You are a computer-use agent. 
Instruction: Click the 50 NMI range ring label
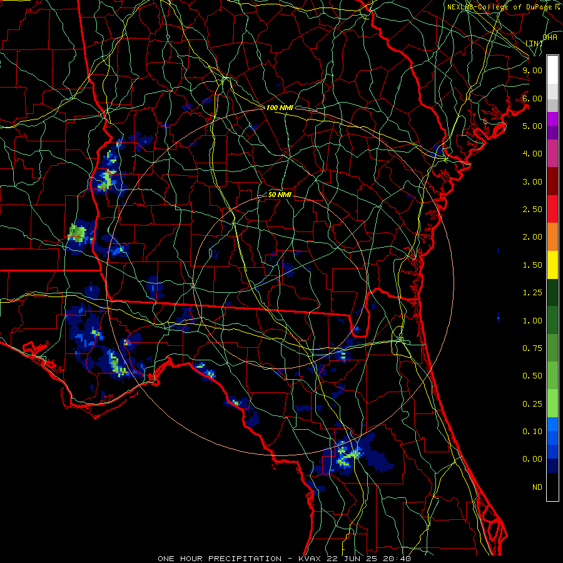[x=280, y=195]
